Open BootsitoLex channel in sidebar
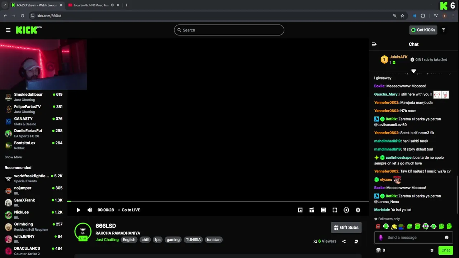 tap(34, 145)
